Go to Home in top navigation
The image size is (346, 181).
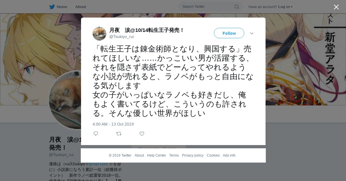(62, 7)
